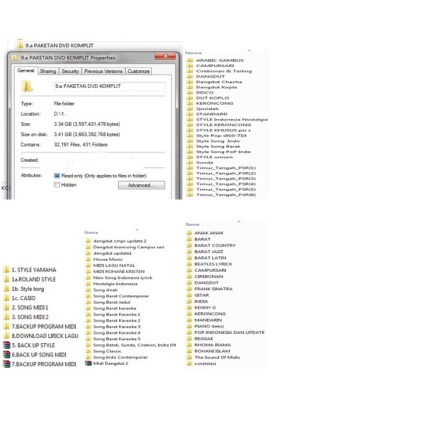The height and width of the screenshot is (431, 431).
Task: Open the x.instalasi folder icon
Action: [189, 364]
